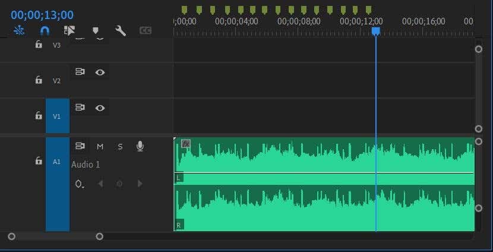Open caption track options CC icon

tap(146, 30)
